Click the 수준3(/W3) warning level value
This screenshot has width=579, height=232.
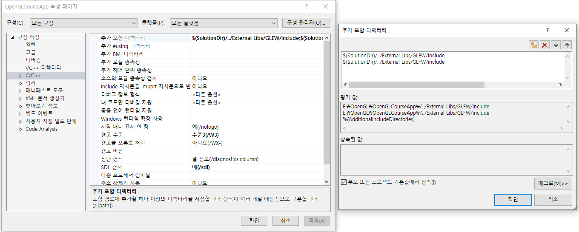205,135
